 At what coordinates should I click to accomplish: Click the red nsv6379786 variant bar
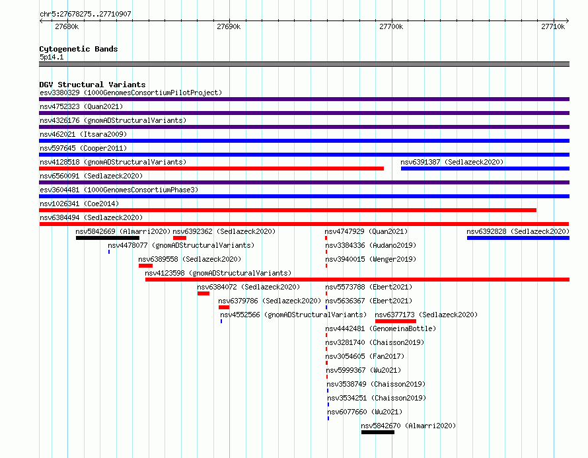(224, 307)
